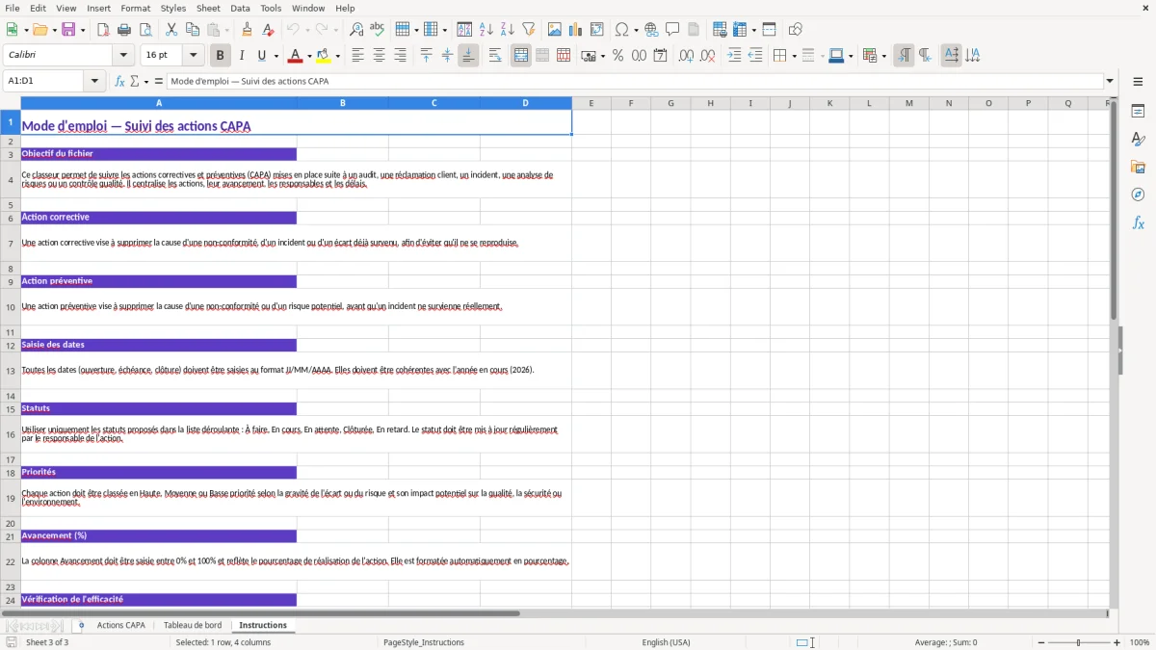Viewport: 1156px width, 650px height.
Task: Click into the formula input line
Action: click(635, 81)
